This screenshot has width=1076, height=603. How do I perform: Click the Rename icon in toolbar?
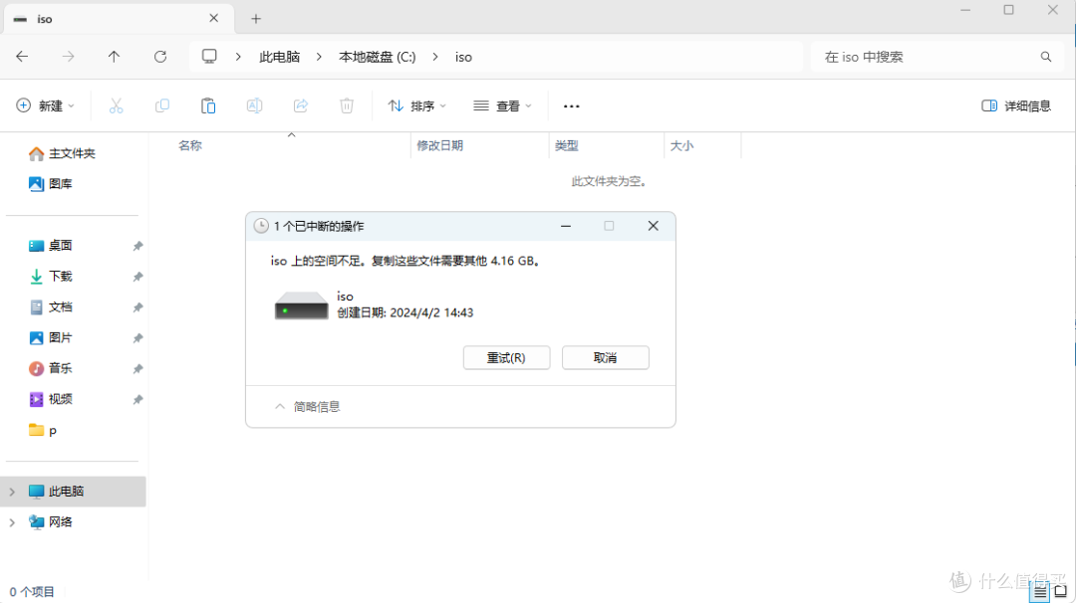point(254,105)
